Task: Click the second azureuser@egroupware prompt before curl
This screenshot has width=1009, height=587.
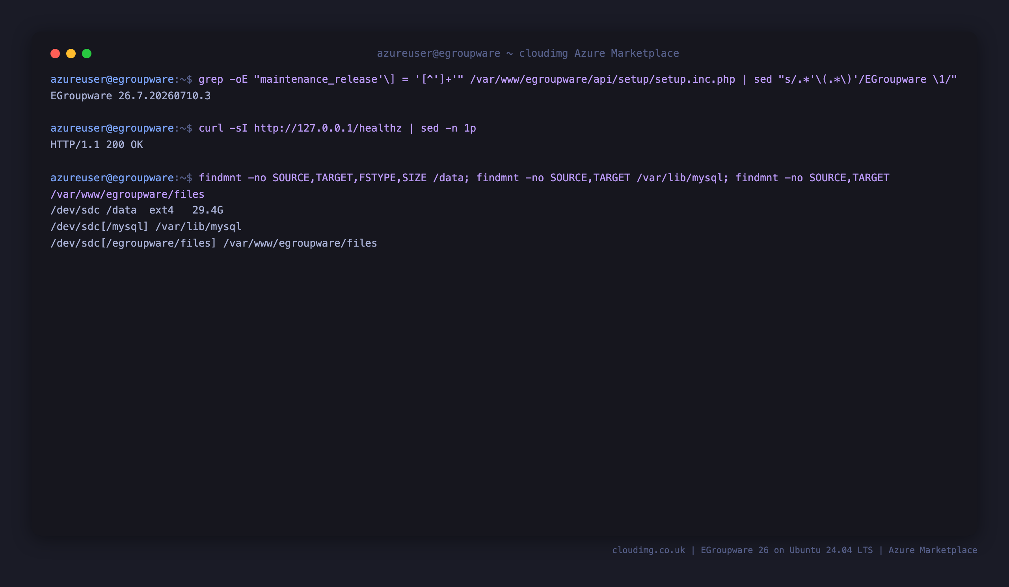Action: (x=121, y=128)
